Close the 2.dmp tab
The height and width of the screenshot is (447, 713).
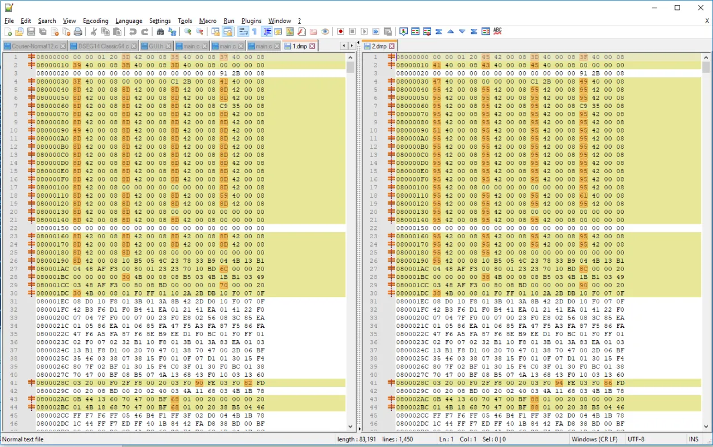coord(392,46)
